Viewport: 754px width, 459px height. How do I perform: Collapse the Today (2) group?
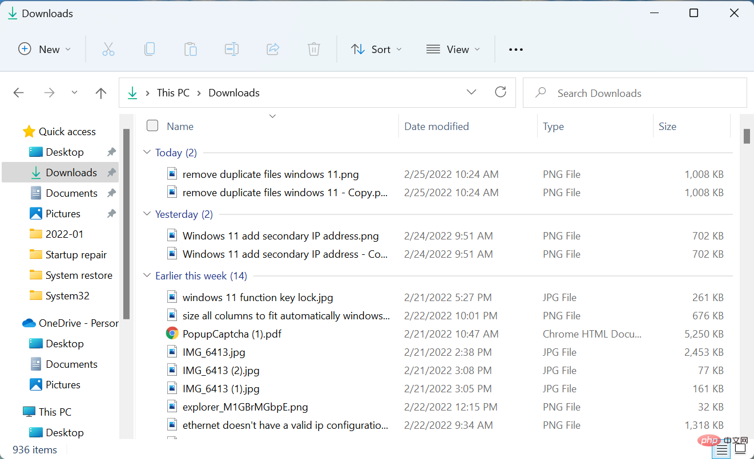[x=148, y=153]
